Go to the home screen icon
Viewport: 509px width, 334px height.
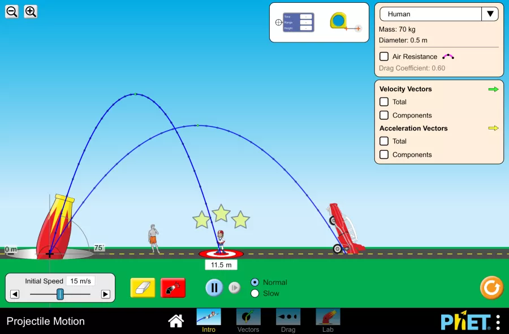click(176, 321)
